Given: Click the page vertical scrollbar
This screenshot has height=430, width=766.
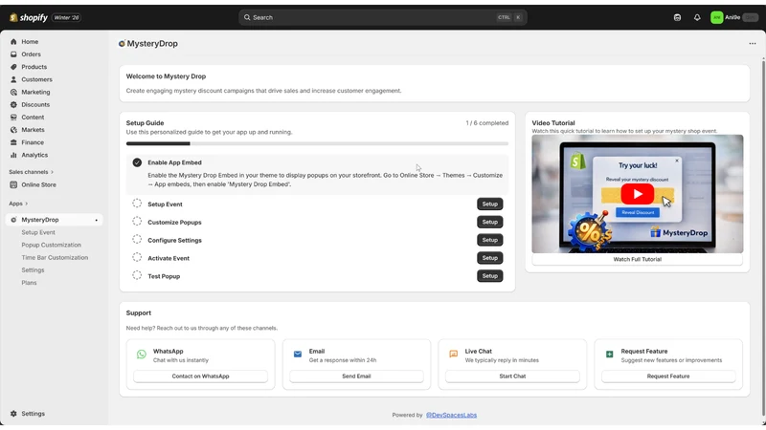Looking at the screenshot, I should click(x=763, y=238).
